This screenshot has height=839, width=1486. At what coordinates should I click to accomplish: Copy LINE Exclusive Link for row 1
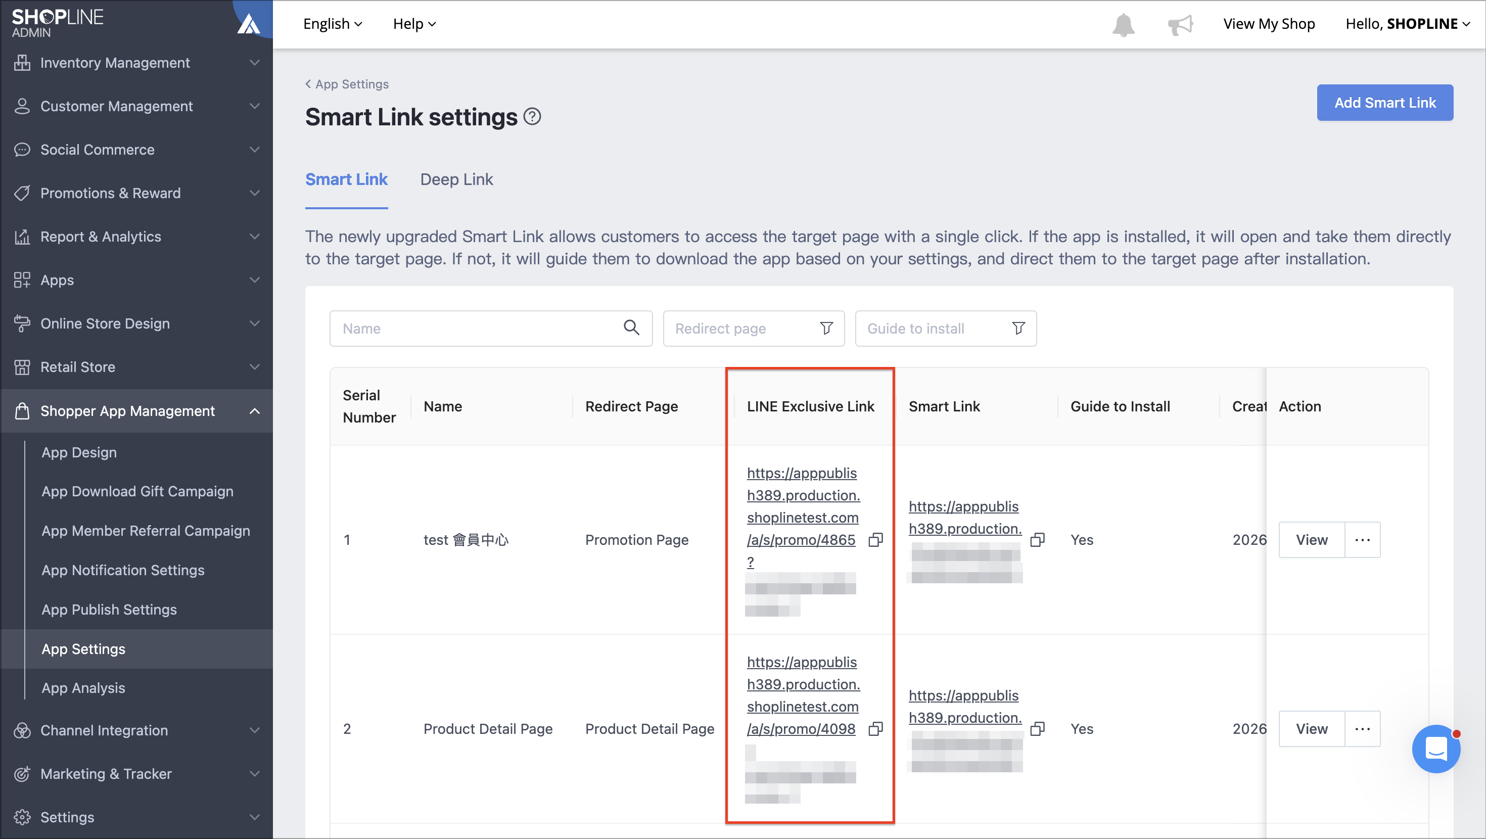[875, 539]
